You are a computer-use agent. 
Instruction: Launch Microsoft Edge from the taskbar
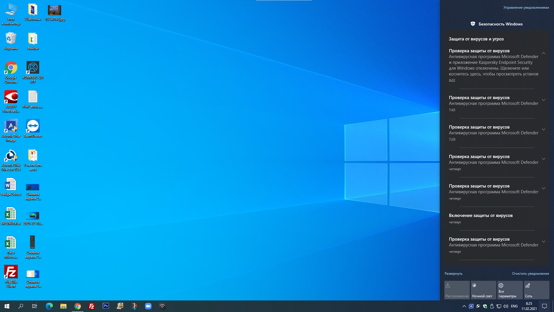(49, 306)
